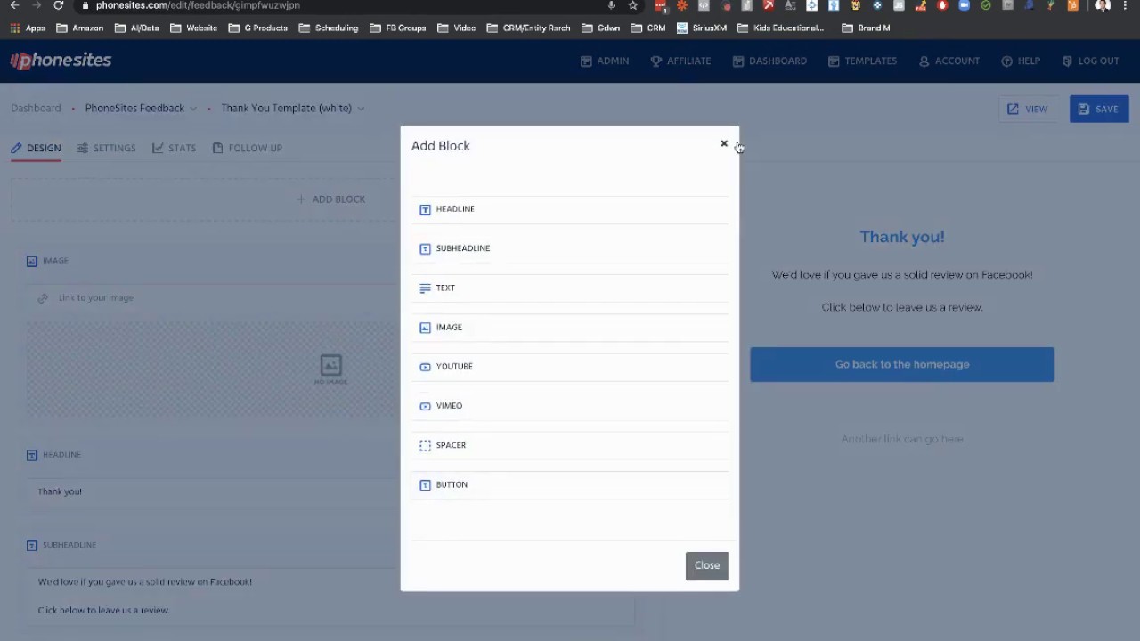The image size is (1140, 641).
Task: Click the Vimeo block play icon
Action: point(425,405)
